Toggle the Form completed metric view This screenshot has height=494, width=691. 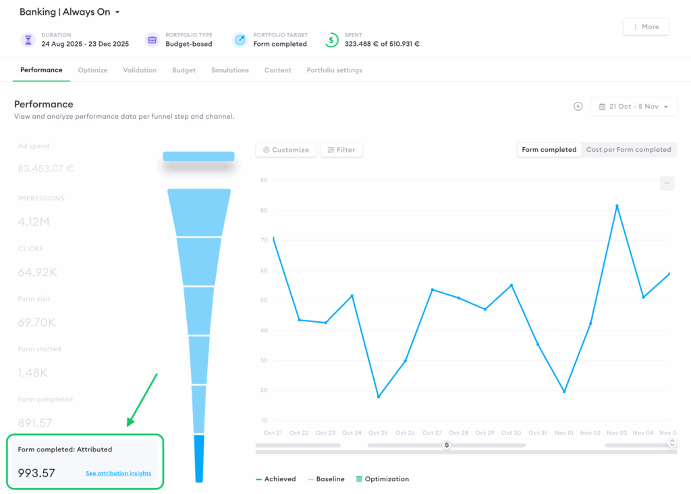pyautogui.click(x=549, y=149)
